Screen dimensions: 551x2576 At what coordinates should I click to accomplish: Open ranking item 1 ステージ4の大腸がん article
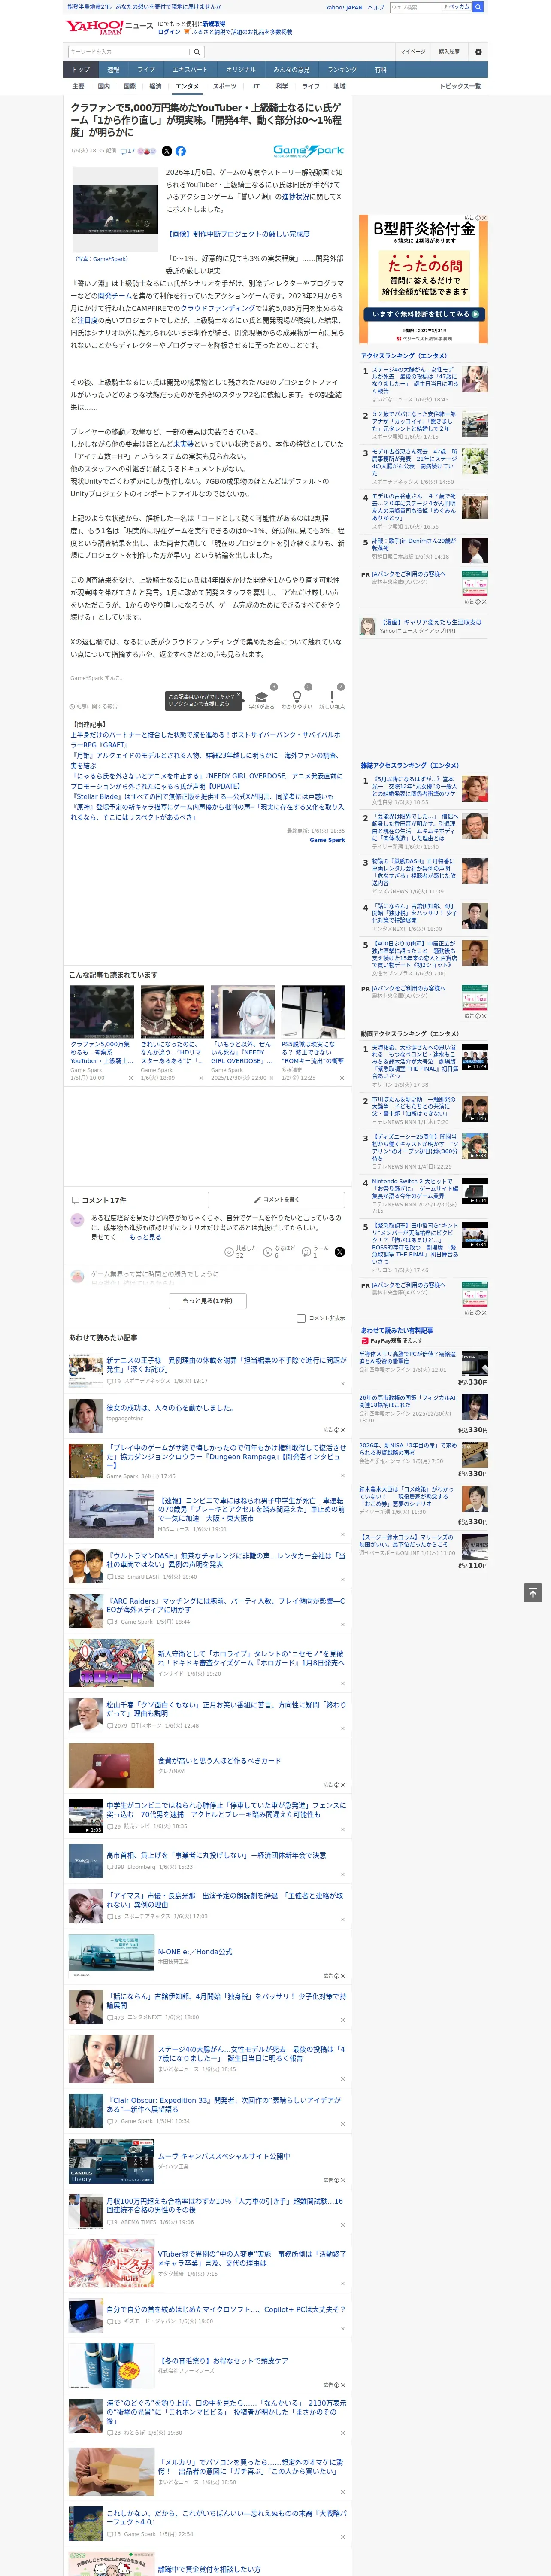(x=415, y=380)
